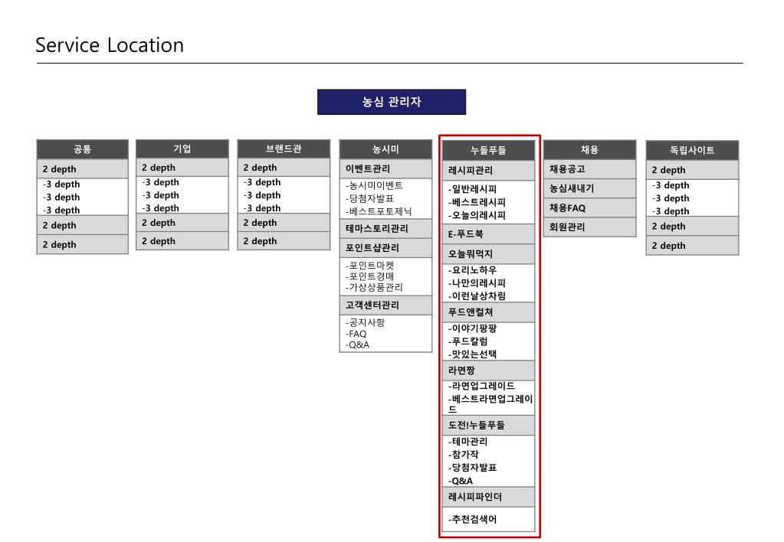The width and height of the screenshot is (784, 542).
Task: Select the -이야기팡팡 entry
Action: [472, 328]
